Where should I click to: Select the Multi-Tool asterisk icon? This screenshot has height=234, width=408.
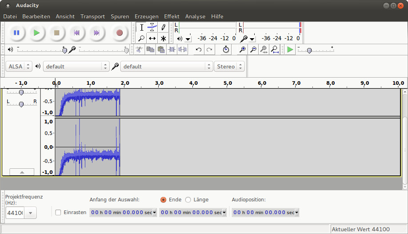[x=164, y=39]
